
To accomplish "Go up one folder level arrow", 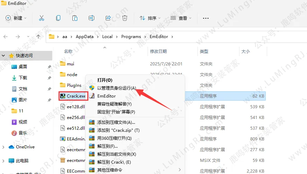I will [38, 37].
